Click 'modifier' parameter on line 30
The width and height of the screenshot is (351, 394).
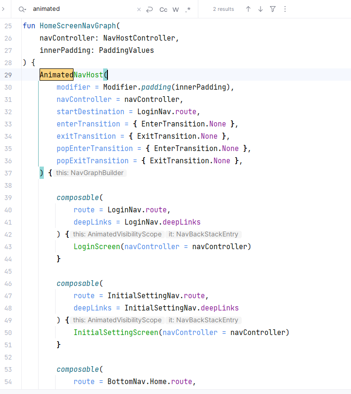tap(73, 87)
